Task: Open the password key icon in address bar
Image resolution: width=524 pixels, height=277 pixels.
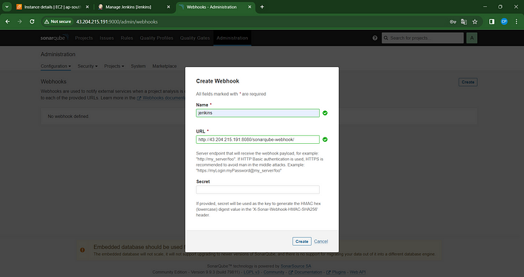Action: (x=453, y=22)
